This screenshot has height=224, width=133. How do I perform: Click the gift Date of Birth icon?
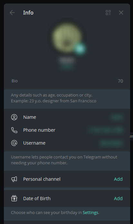click(14, 199)
